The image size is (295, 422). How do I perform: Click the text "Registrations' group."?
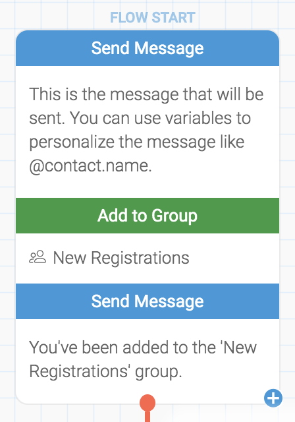click(105, 372)
